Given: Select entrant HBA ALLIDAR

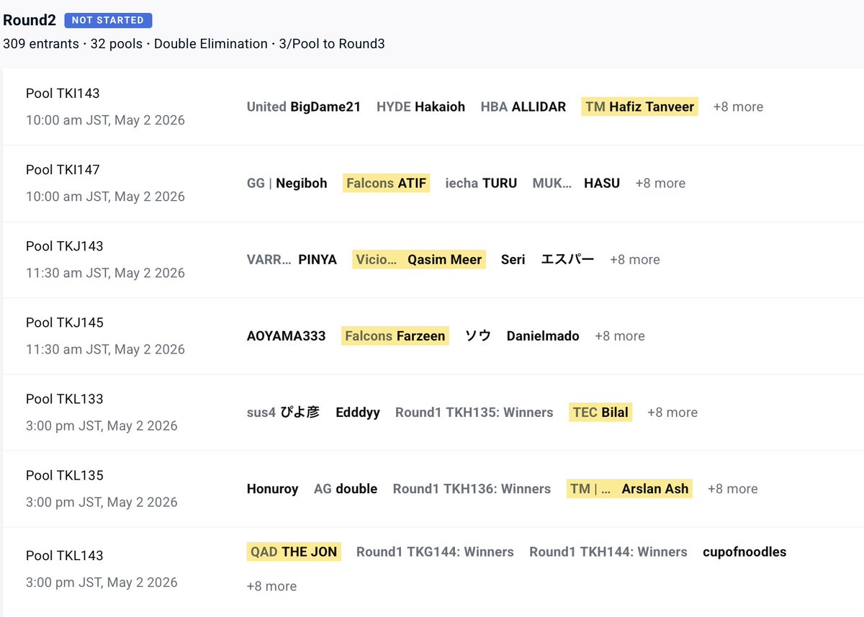Looking at the screenshot, I should point(523,107).
